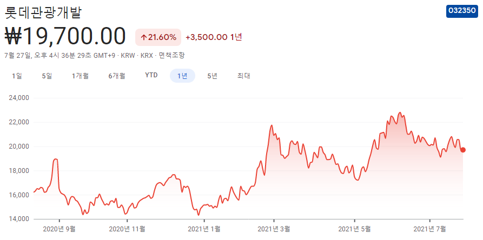This screenshot has width=483, height=240.
Task: Click the 2020년 9월 axis label
Action: pos(59,229)
